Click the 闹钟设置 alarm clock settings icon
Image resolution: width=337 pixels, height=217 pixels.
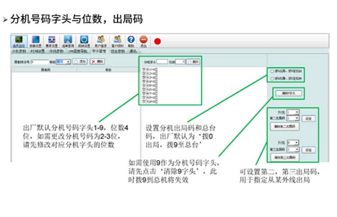84,40
